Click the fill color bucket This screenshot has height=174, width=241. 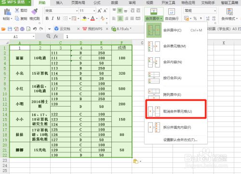[x=84, y=18]
